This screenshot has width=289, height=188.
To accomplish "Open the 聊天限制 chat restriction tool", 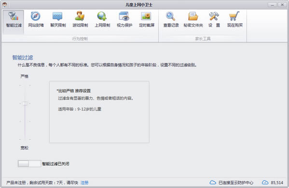I will point(58,19).
